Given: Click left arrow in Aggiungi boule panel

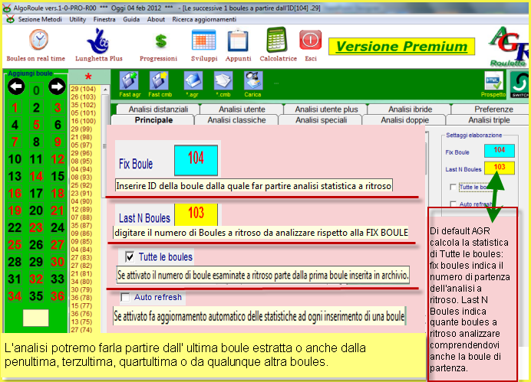Looking at the screenshot, I should point(16,87).
